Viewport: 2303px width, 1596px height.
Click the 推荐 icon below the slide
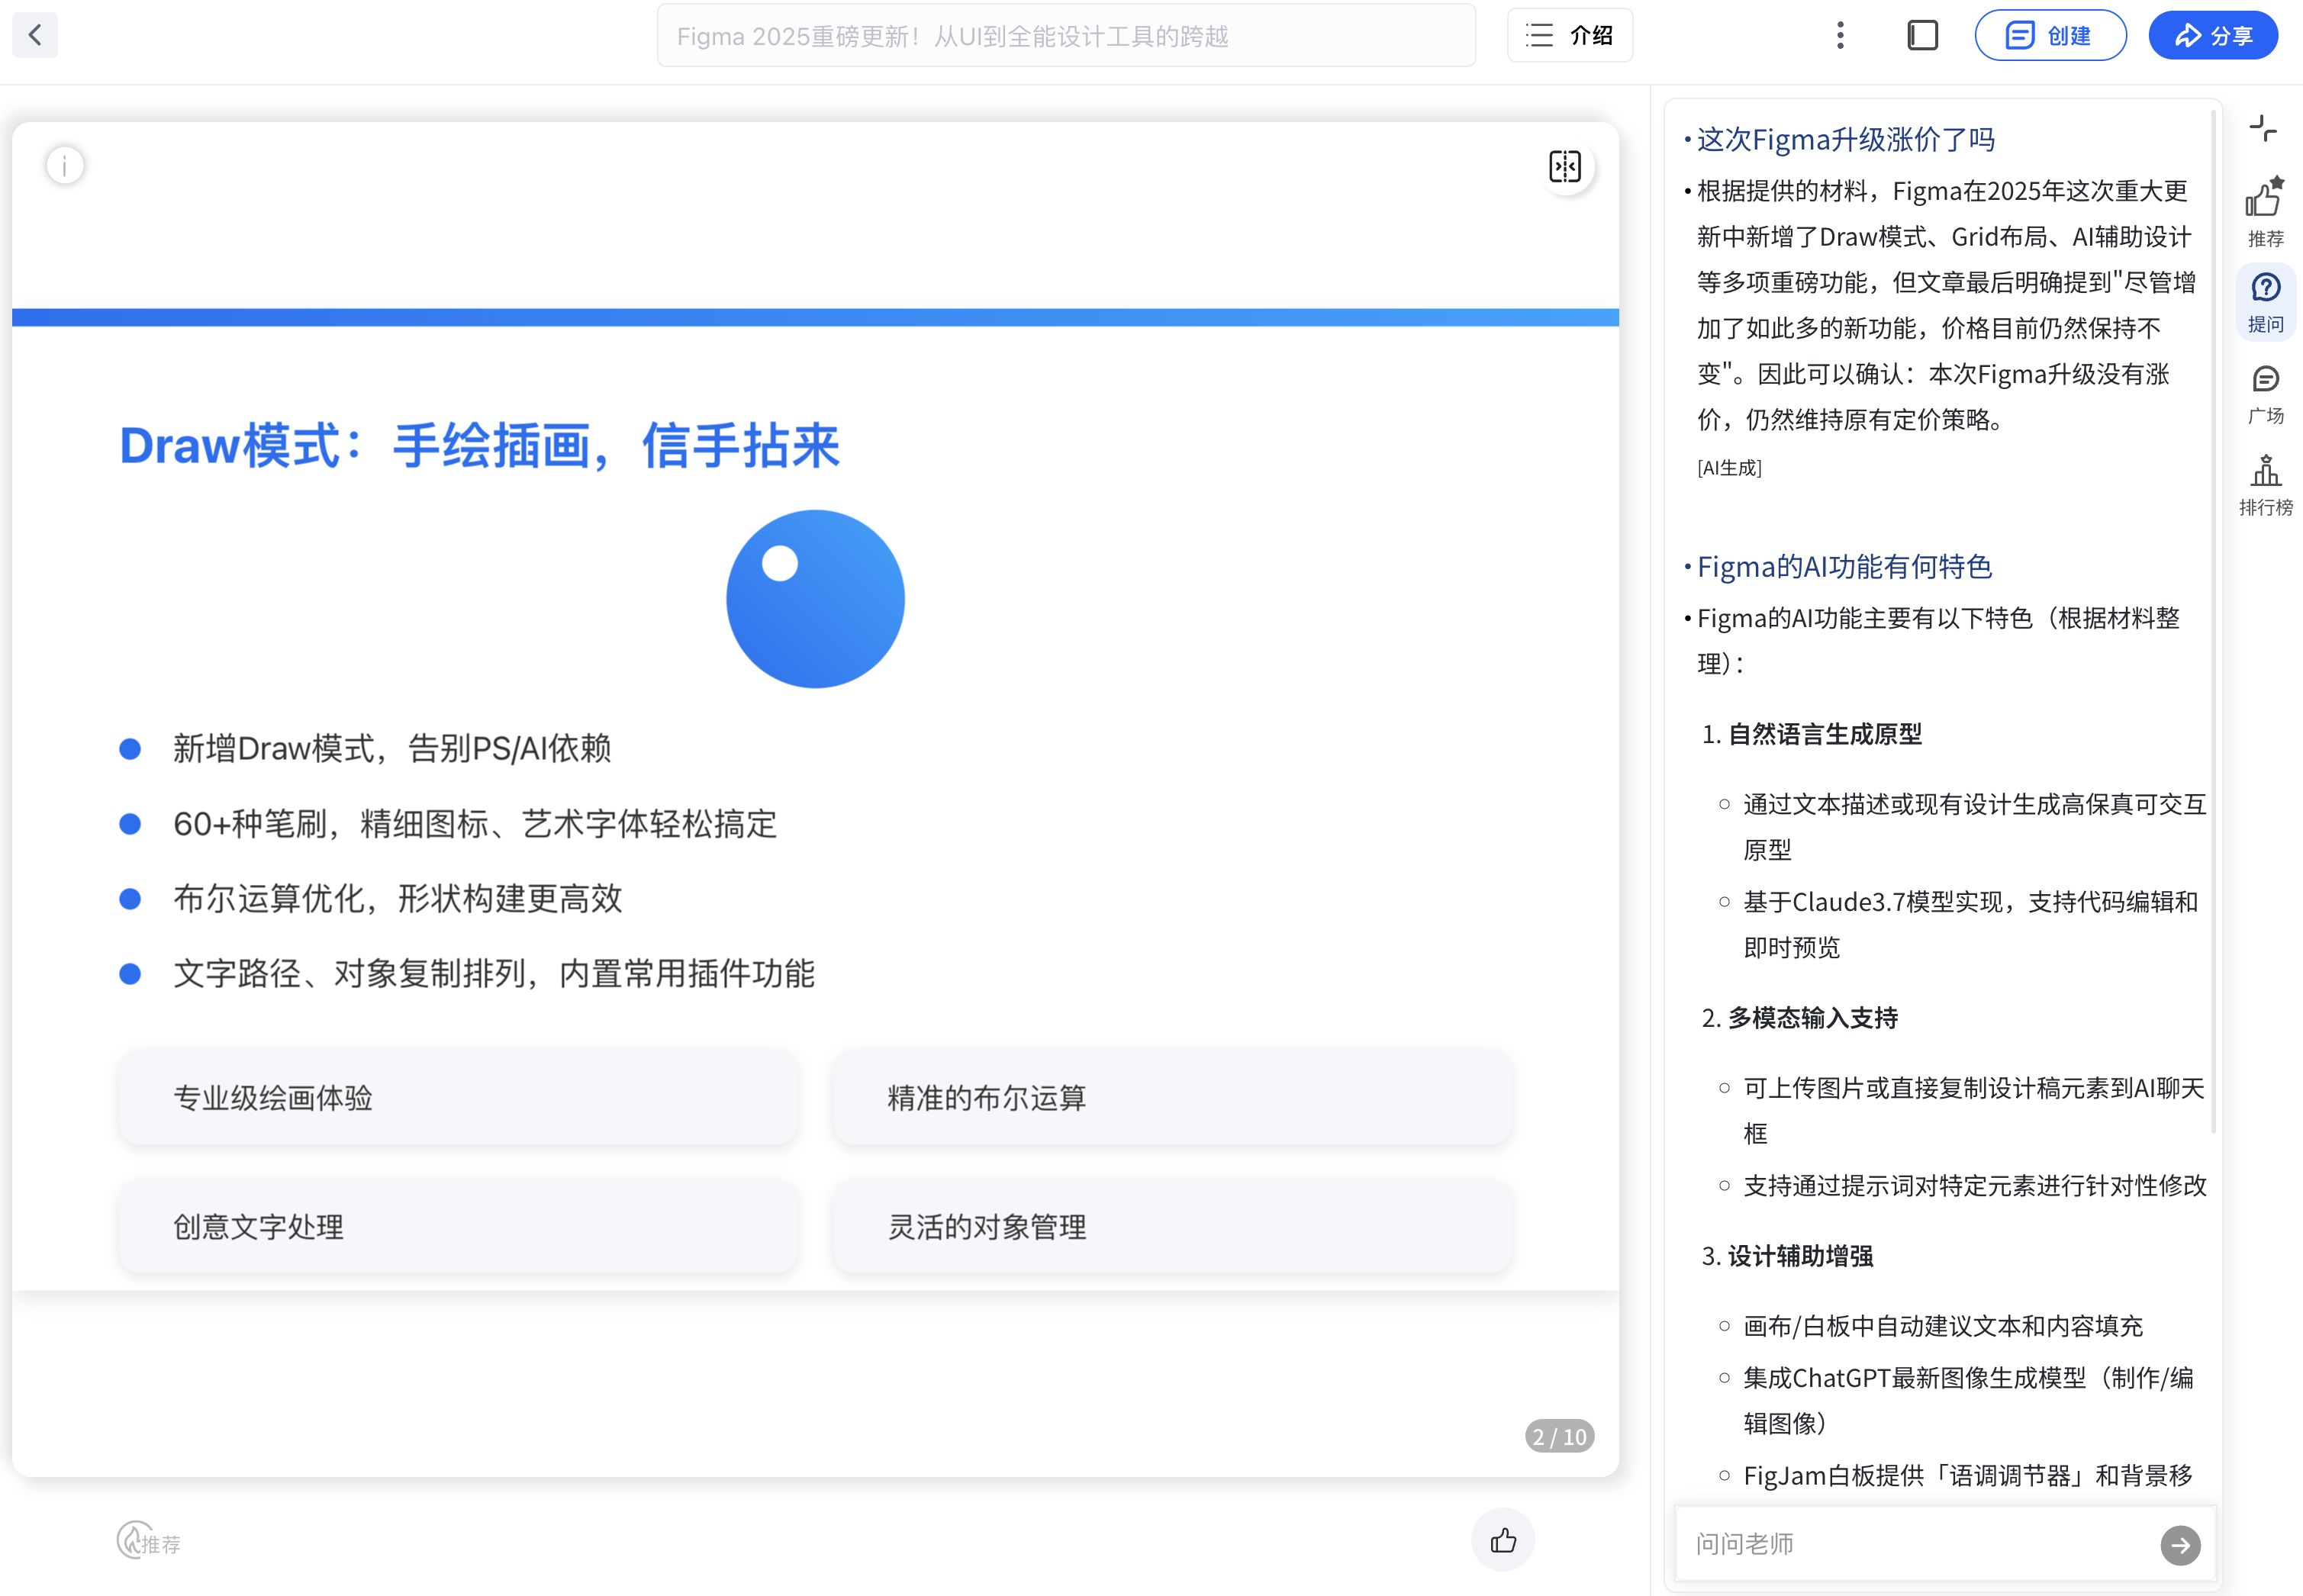(148, 1541)
